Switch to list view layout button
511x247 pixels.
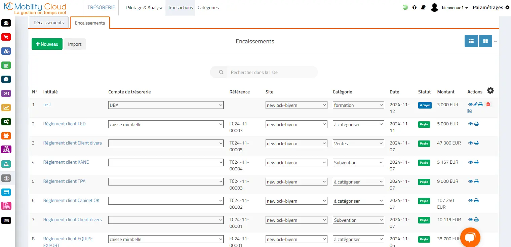click(471, 41)
